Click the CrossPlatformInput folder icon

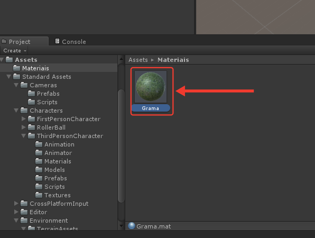[24, 203]
